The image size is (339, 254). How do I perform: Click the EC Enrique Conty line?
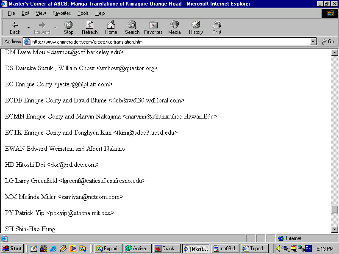coord(58,84)
